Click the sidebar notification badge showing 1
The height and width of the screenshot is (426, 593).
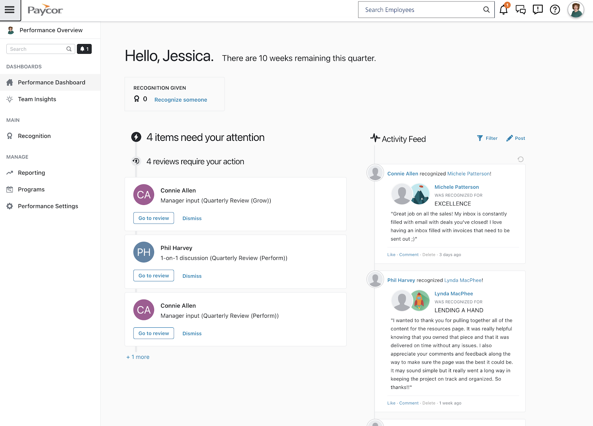(84, 49)
